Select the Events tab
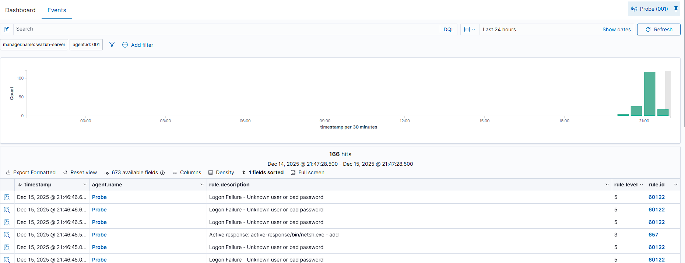This screenshot has height=263, width=685. coord(57,10)
